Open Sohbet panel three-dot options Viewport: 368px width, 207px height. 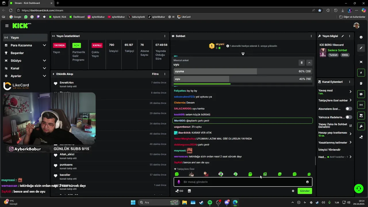[311, 36]
